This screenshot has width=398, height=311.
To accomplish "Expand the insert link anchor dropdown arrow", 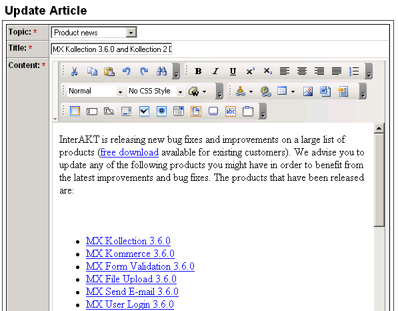I will (251, 91).
